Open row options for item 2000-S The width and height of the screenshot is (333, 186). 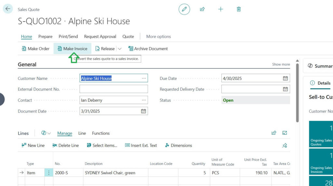49,173
